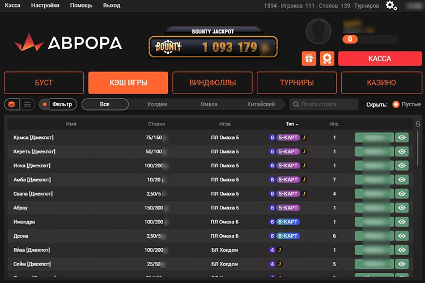The width and height of the screenshot is (425, 283).
Task: Sort by Тип column dropdown arrow
Action: click(297, 124)
